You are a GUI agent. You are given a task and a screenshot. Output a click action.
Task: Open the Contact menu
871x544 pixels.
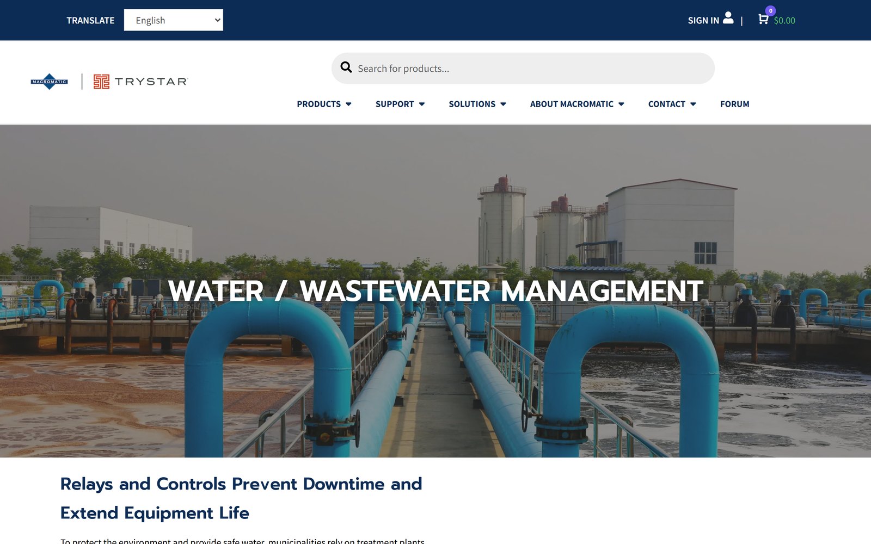666,104
